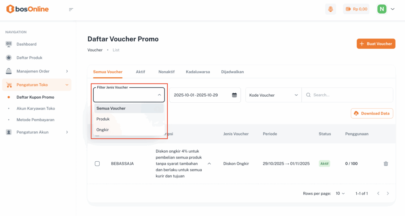The width and height of the screenshot is (405, 216).
Task: Open the user profile avatar menu
Action: click(382, 9)
